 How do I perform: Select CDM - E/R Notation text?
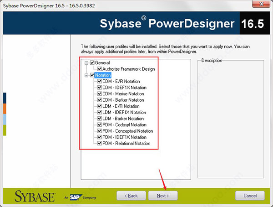pos(121,81)
